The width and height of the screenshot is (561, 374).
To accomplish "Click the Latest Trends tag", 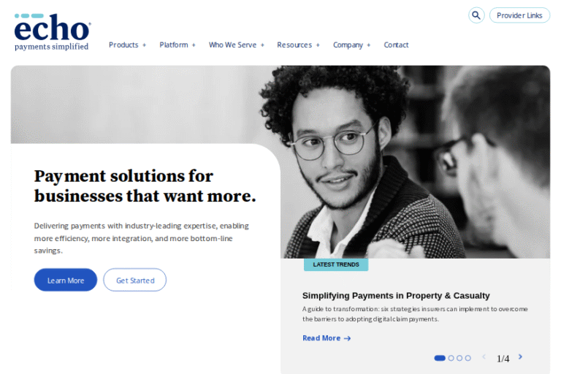I will pos(336,264).
